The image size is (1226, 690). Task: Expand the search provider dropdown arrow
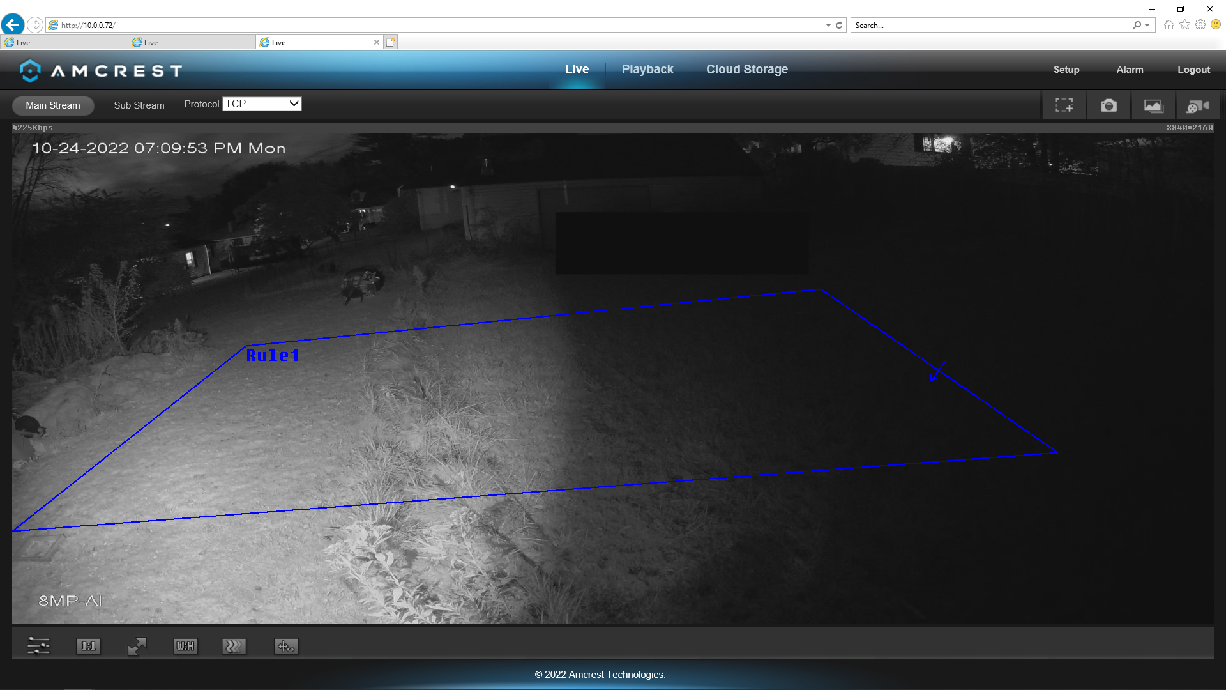click(x=1147, y=25)
